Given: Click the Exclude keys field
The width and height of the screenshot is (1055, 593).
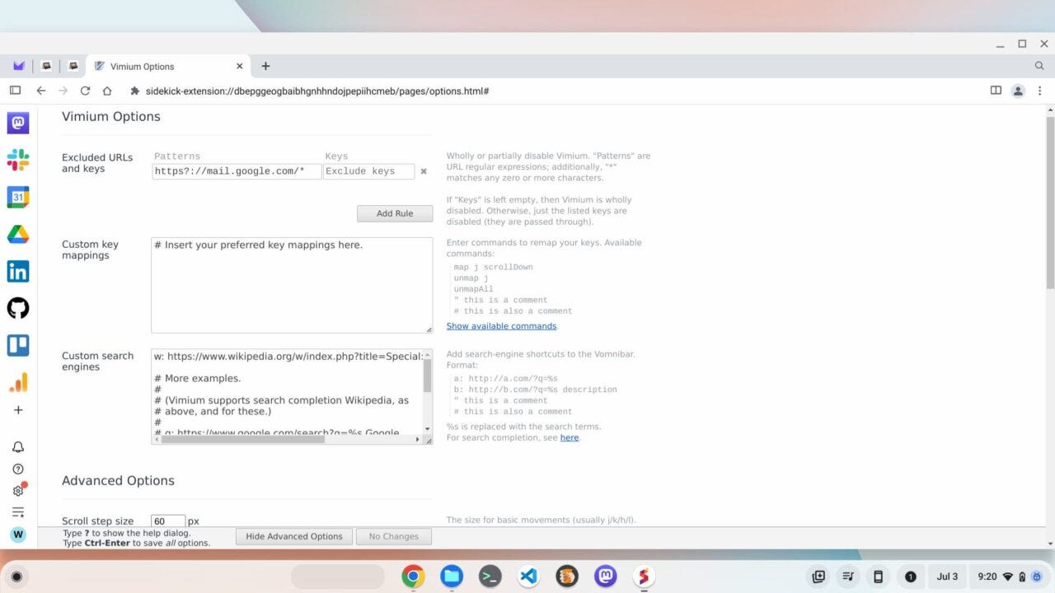Looking at the screenshot, I should pyautogui.click(x=368, y=171).
